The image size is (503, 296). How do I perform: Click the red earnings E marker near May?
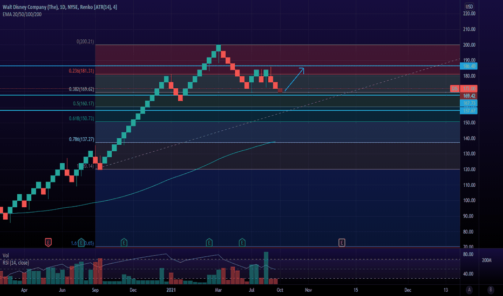pyautogui.click(x=48, y=243)
